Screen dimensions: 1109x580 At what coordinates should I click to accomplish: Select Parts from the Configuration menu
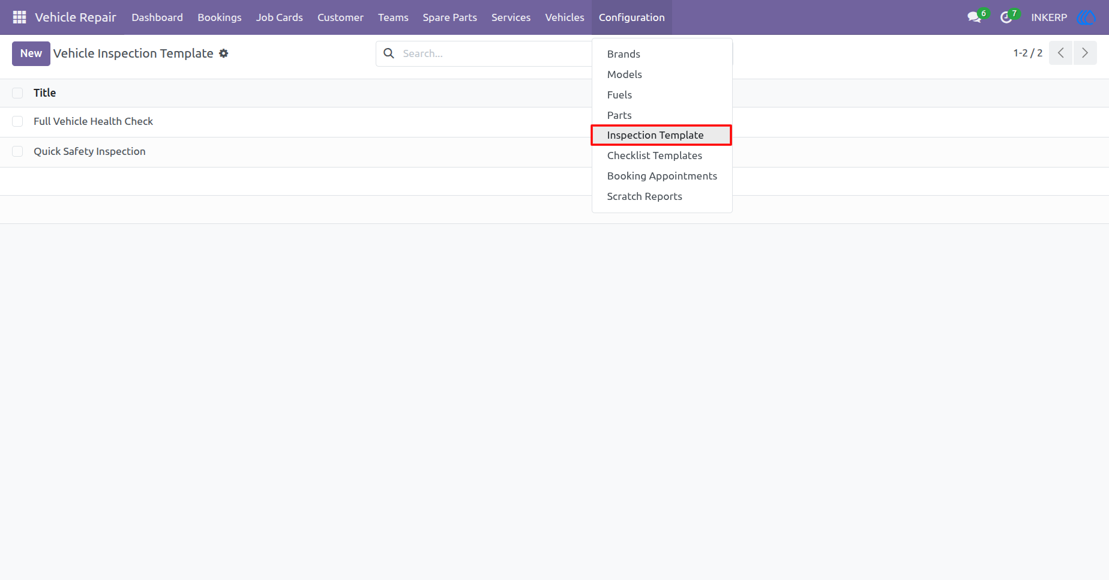point(662,115)
